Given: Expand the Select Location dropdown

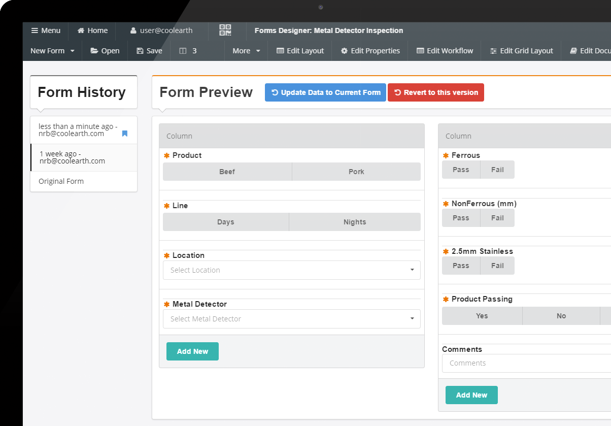Looking at the screenshot, I should (x=291, y=270).
